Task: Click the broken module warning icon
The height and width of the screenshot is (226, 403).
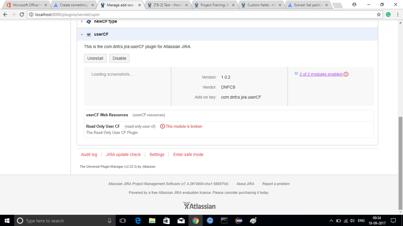Action: 163,126
